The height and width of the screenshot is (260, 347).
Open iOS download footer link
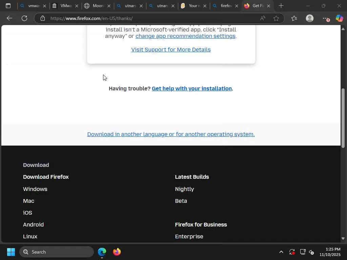(x=27, y=213)
